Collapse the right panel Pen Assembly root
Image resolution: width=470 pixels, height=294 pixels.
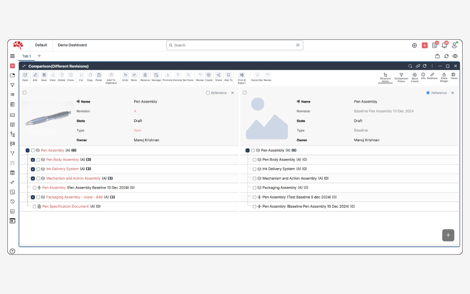coord(248,151)
